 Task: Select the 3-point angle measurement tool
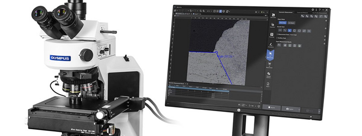289,30
